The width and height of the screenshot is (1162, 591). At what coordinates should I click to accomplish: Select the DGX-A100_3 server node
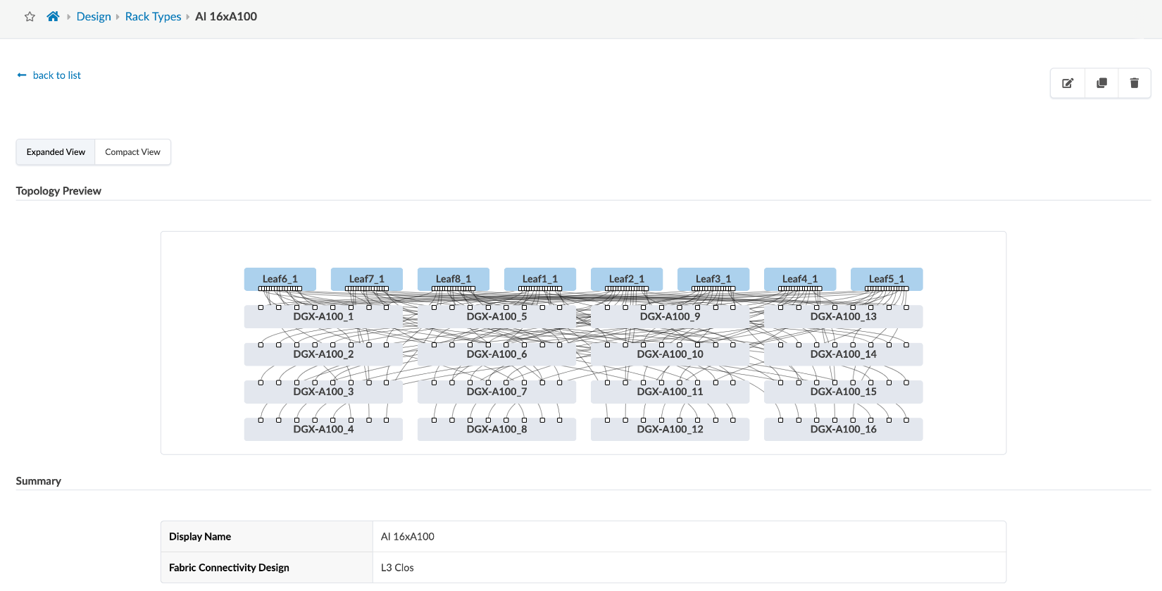point(323,392)
